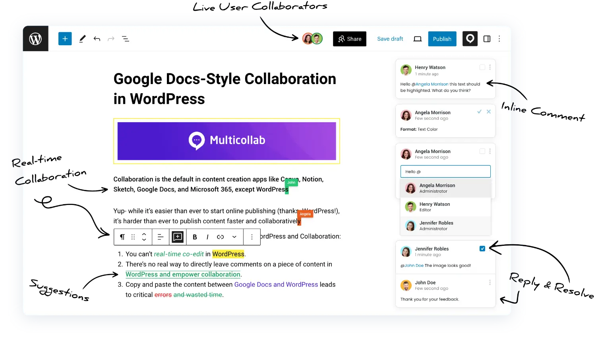Open the document overview list view
Screen dimensions: 596x341
pos(126,39)
